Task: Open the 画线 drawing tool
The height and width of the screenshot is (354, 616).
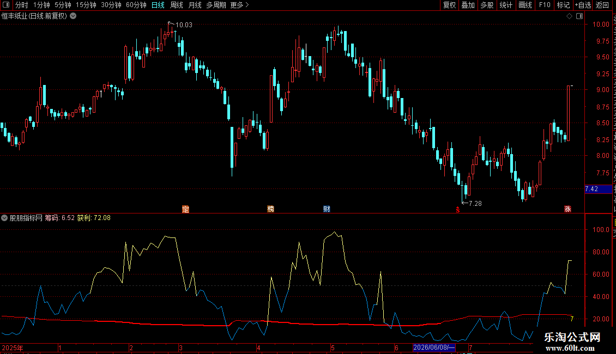Action: tap(525, 5)
